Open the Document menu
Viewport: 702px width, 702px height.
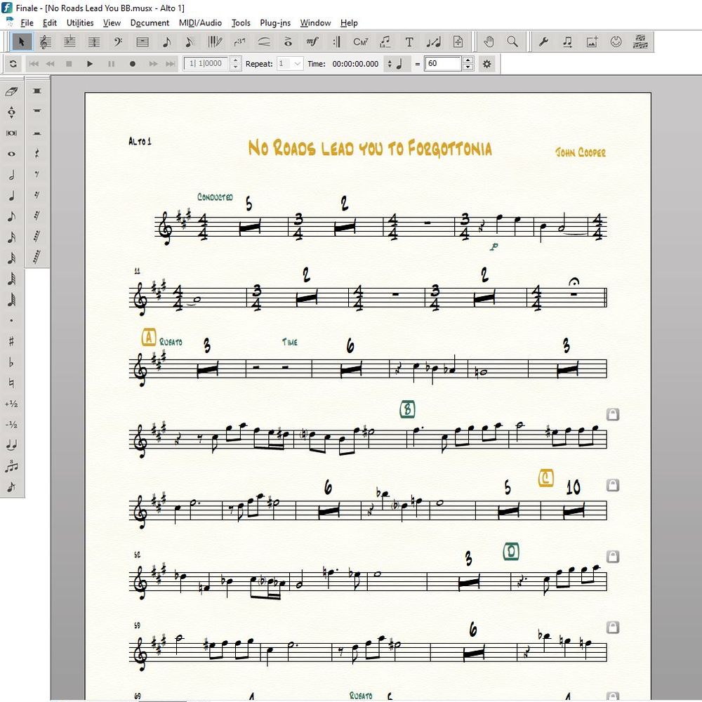coord(150,23)
